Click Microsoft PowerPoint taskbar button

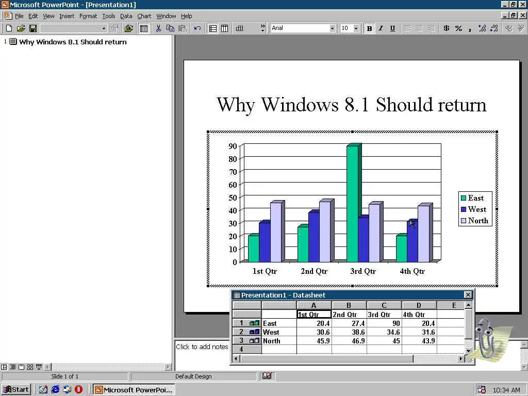pos(134,390)
